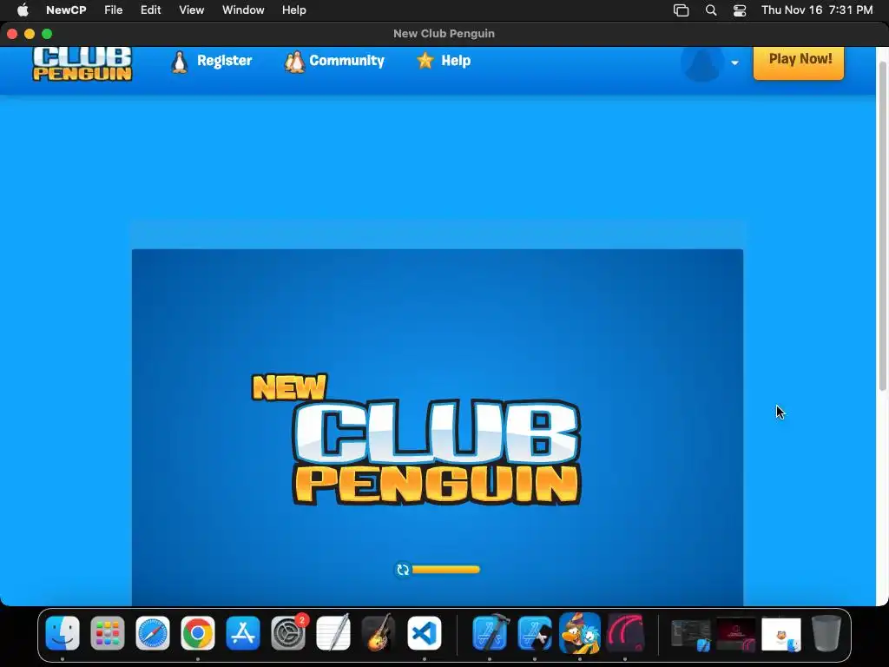Click the date and time in menu bar

817,10
